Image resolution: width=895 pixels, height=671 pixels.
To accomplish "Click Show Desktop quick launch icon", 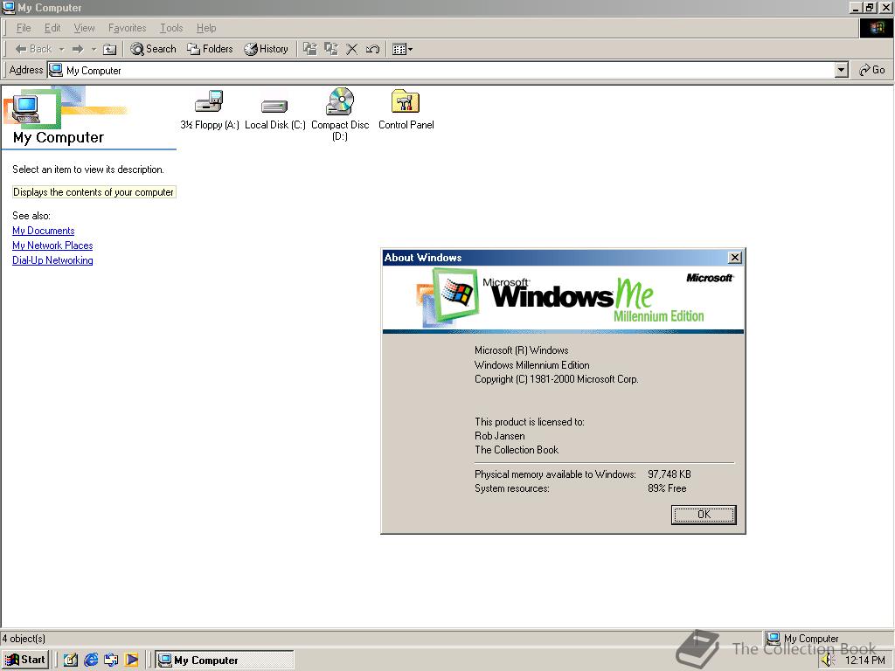I will [x=70, y=661].
